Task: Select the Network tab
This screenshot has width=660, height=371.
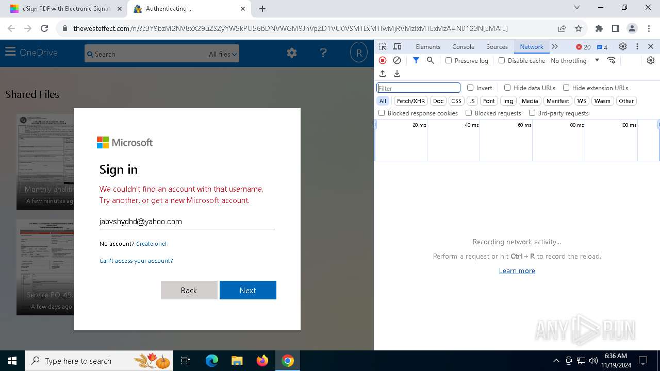Action: pos(531,46)
